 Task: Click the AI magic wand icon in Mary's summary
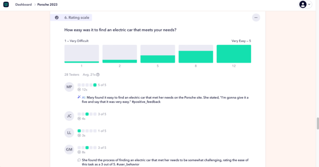[x=79, y=97]
